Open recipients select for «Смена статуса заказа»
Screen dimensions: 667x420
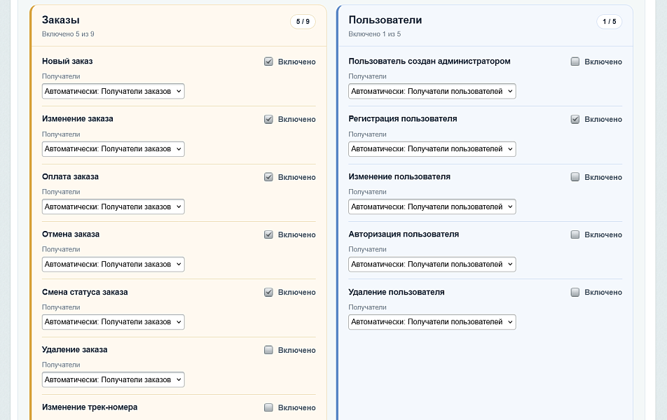coord(114,322)
